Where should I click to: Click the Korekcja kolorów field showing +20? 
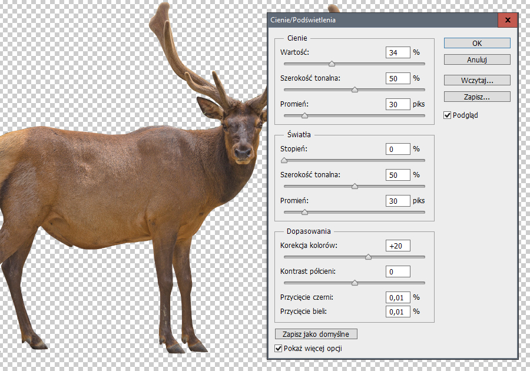tap(398, 246)
